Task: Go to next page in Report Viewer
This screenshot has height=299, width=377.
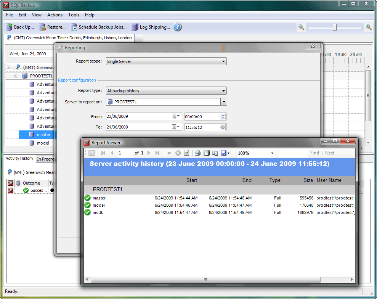Action: [149, 153]
